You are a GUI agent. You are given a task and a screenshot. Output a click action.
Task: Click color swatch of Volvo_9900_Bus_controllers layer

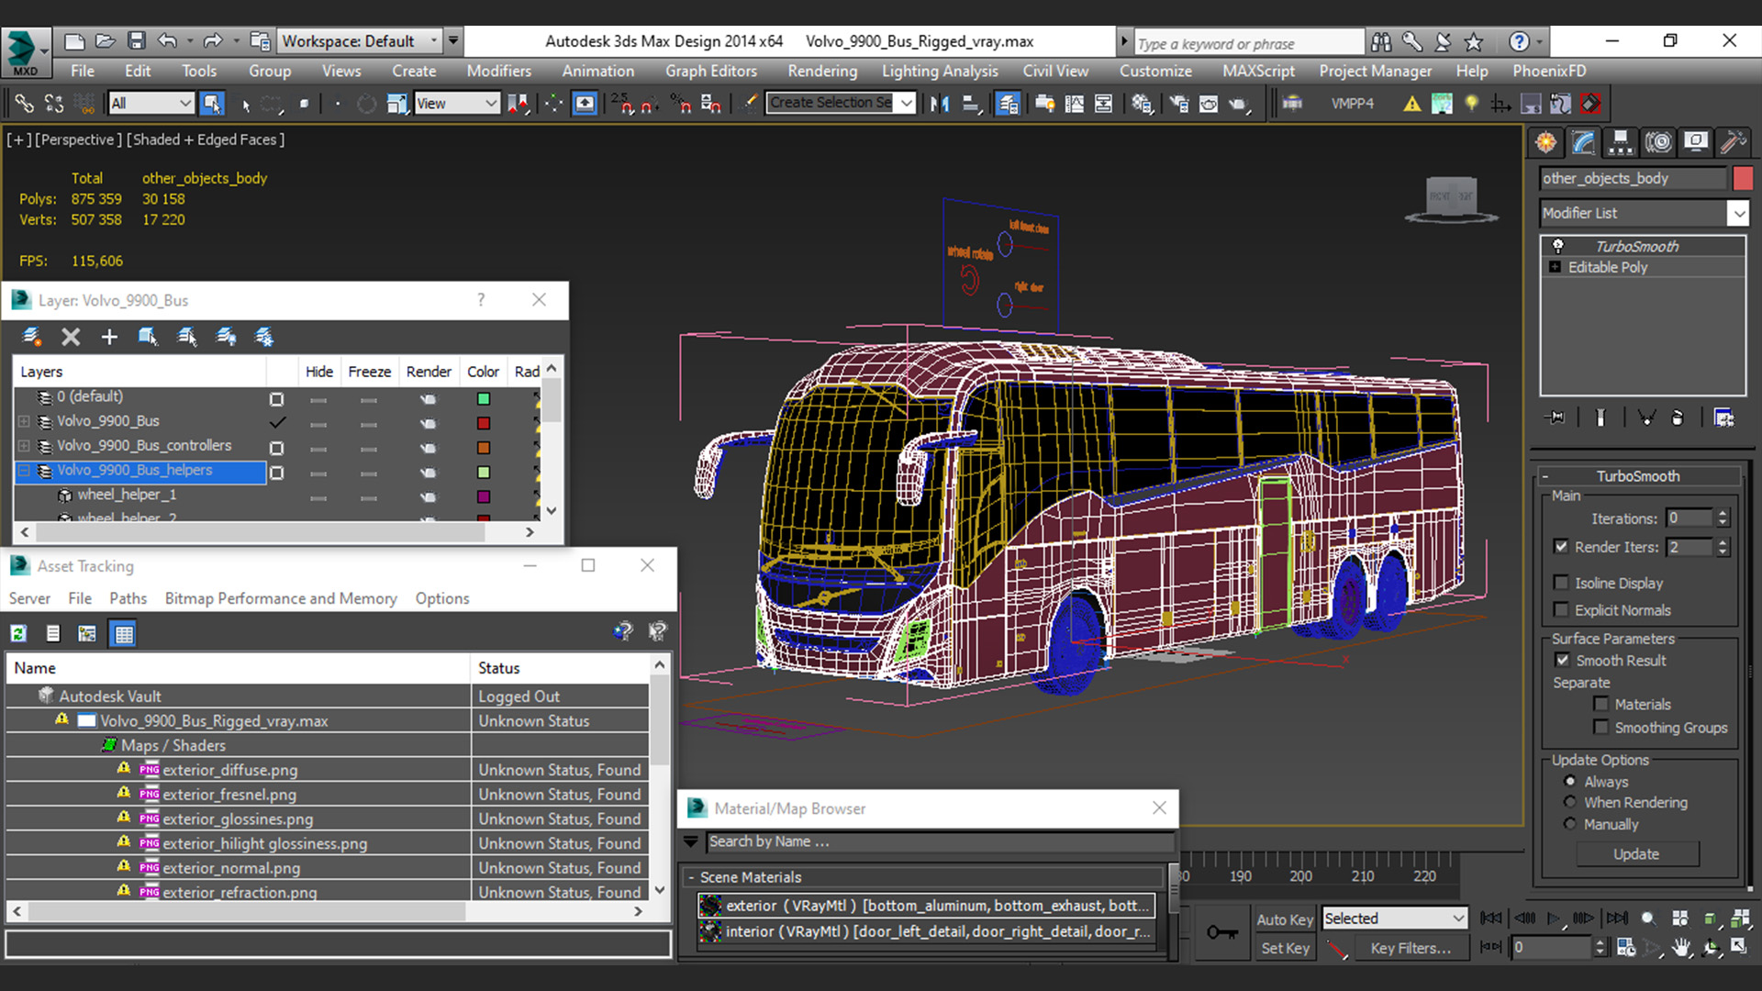484,448
